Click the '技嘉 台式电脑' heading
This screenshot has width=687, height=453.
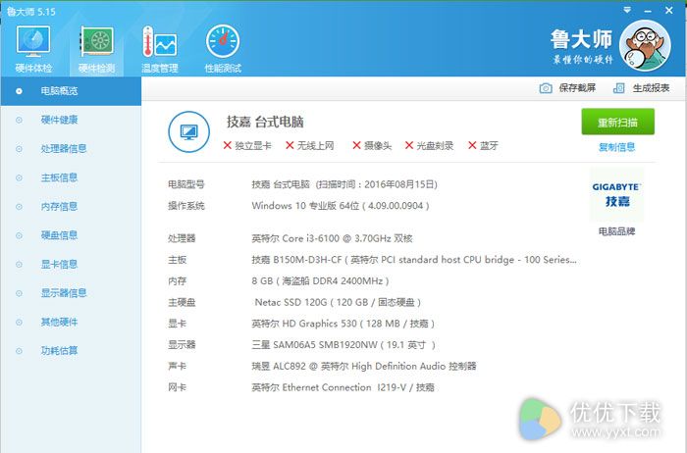[x=265, y=123]
